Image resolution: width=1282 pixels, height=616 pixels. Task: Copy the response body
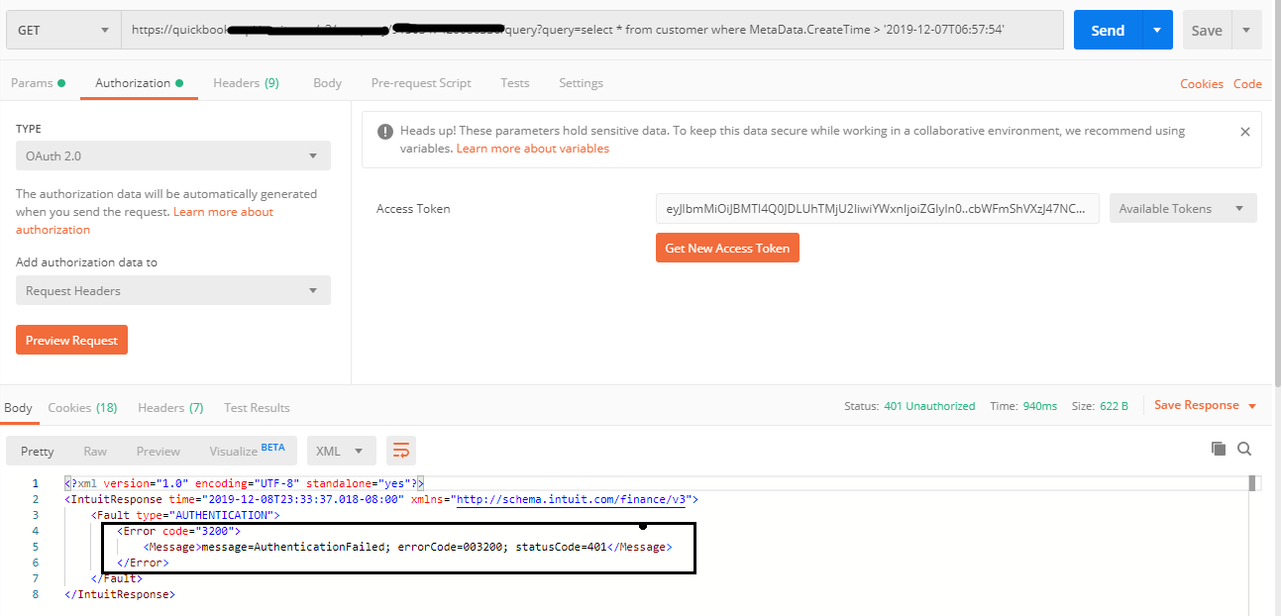[1219, 450]
